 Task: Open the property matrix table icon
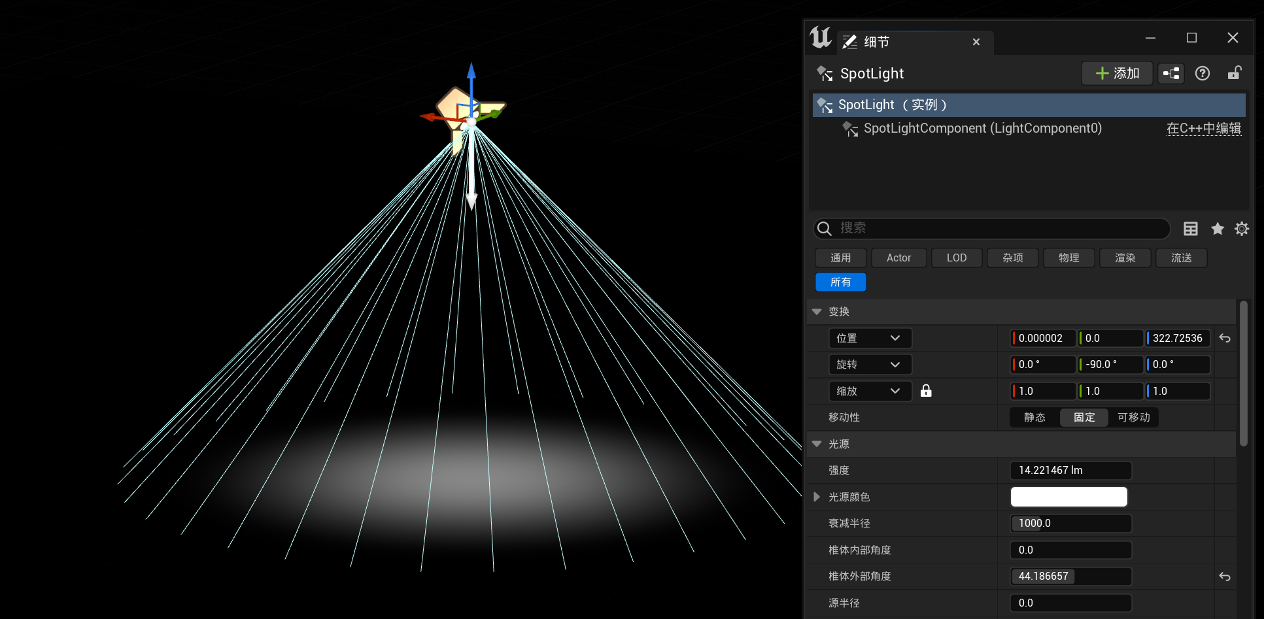(1190, 229)
